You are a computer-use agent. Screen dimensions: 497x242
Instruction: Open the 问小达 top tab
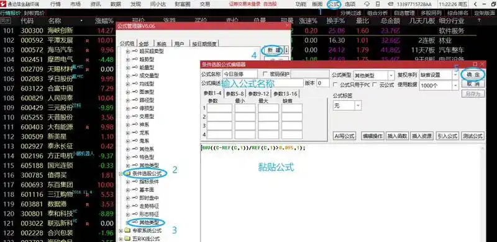[x=158, y=4]
